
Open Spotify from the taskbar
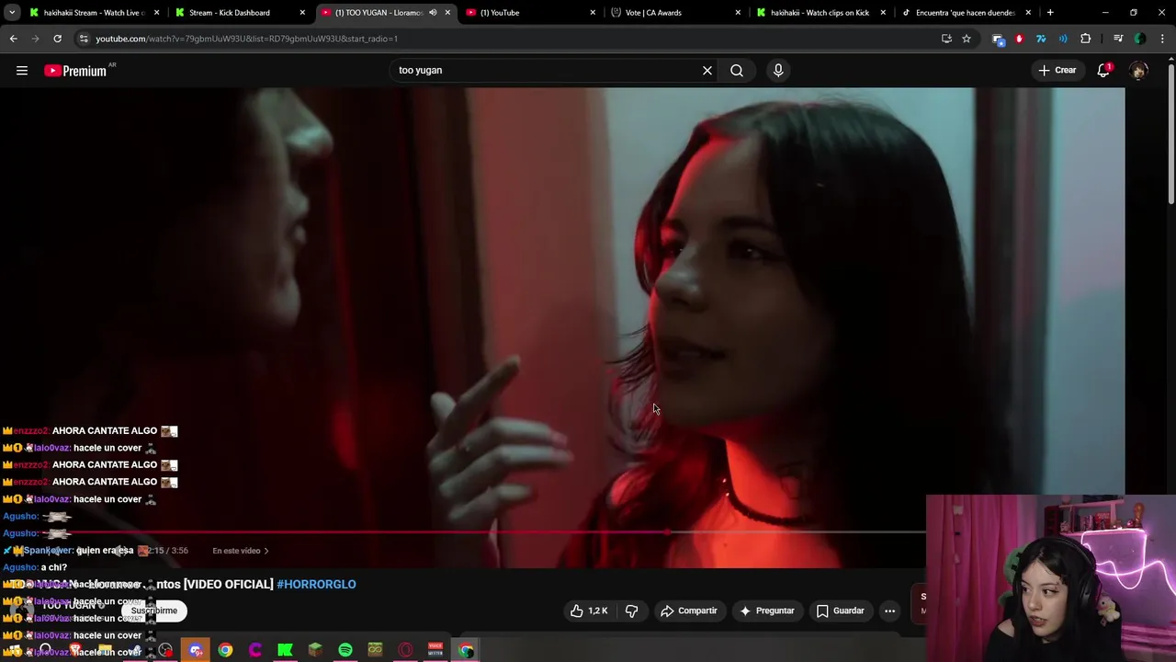click(x=345, y=650)
